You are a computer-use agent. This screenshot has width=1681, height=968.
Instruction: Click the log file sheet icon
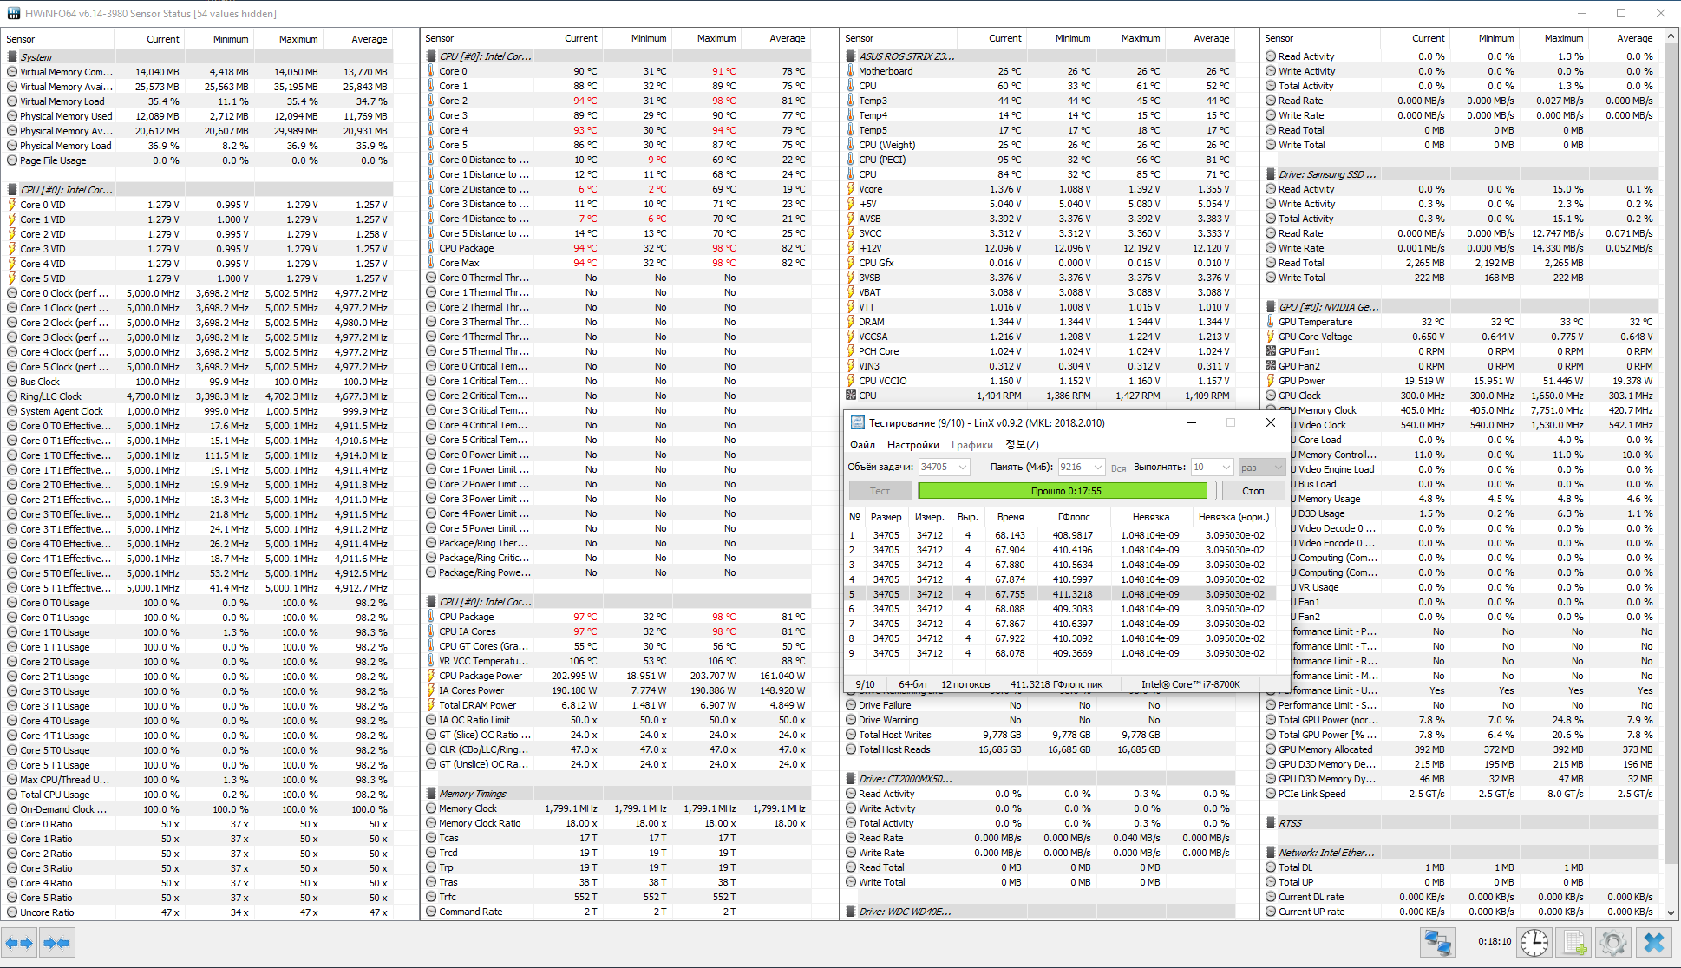coord(1574,943)
